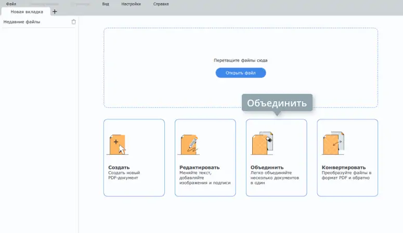Select the Редактировать pencil document icon
This screenshot has height=233, width=403.
pyautogui.click(x=188, y=144)
